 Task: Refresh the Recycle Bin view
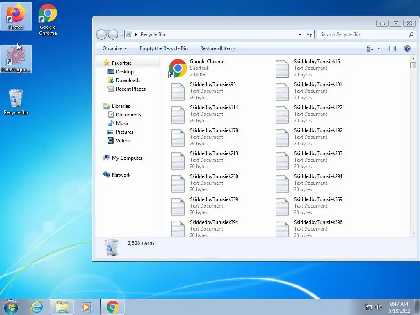tap(309, 34)
